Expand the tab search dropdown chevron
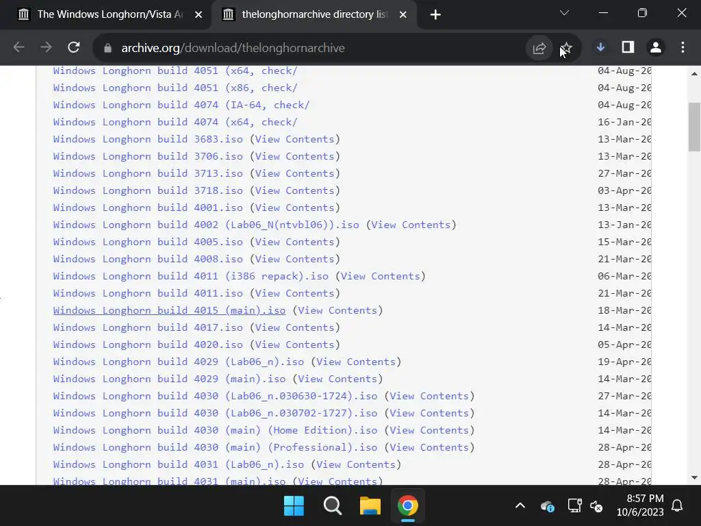The height and width of the screenshot is (526, 701). [565, 13]
